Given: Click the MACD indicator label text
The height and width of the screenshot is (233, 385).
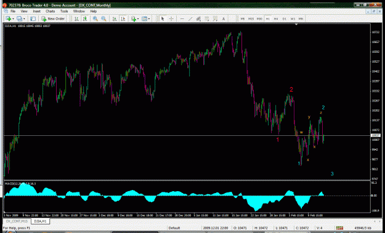Looking at the screenshot, I should click(x=20, y=183).
